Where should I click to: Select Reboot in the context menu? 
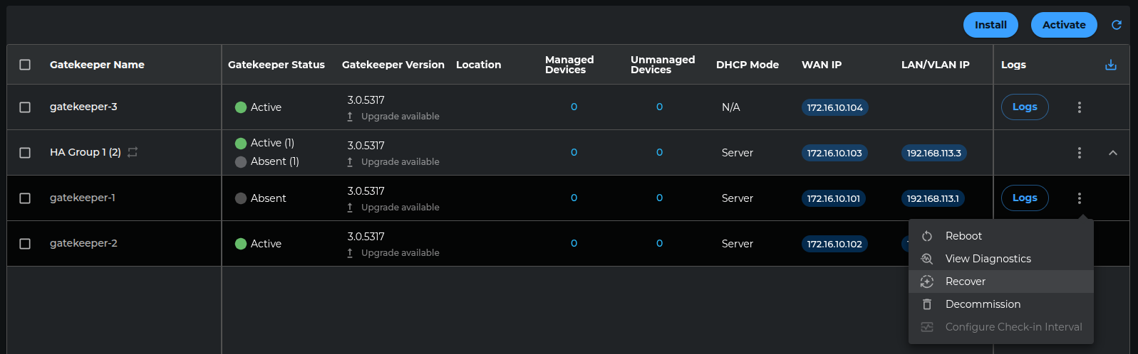(x=963, y=236)
